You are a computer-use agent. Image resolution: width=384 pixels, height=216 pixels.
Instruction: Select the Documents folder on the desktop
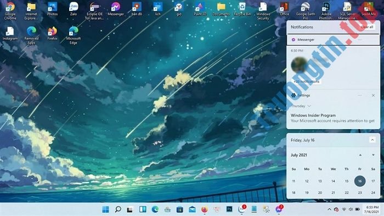(x=221, y=9)
